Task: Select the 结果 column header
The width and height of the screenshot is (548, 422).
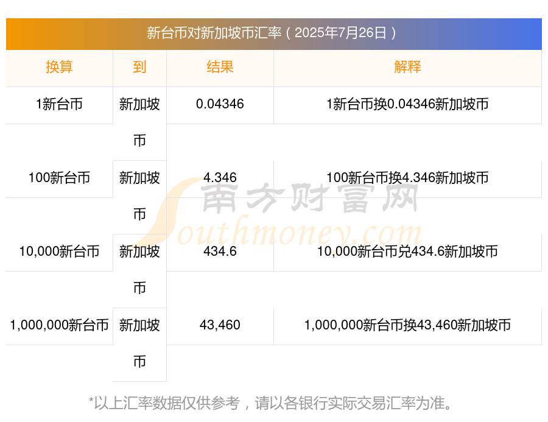Action: [220, 66]
